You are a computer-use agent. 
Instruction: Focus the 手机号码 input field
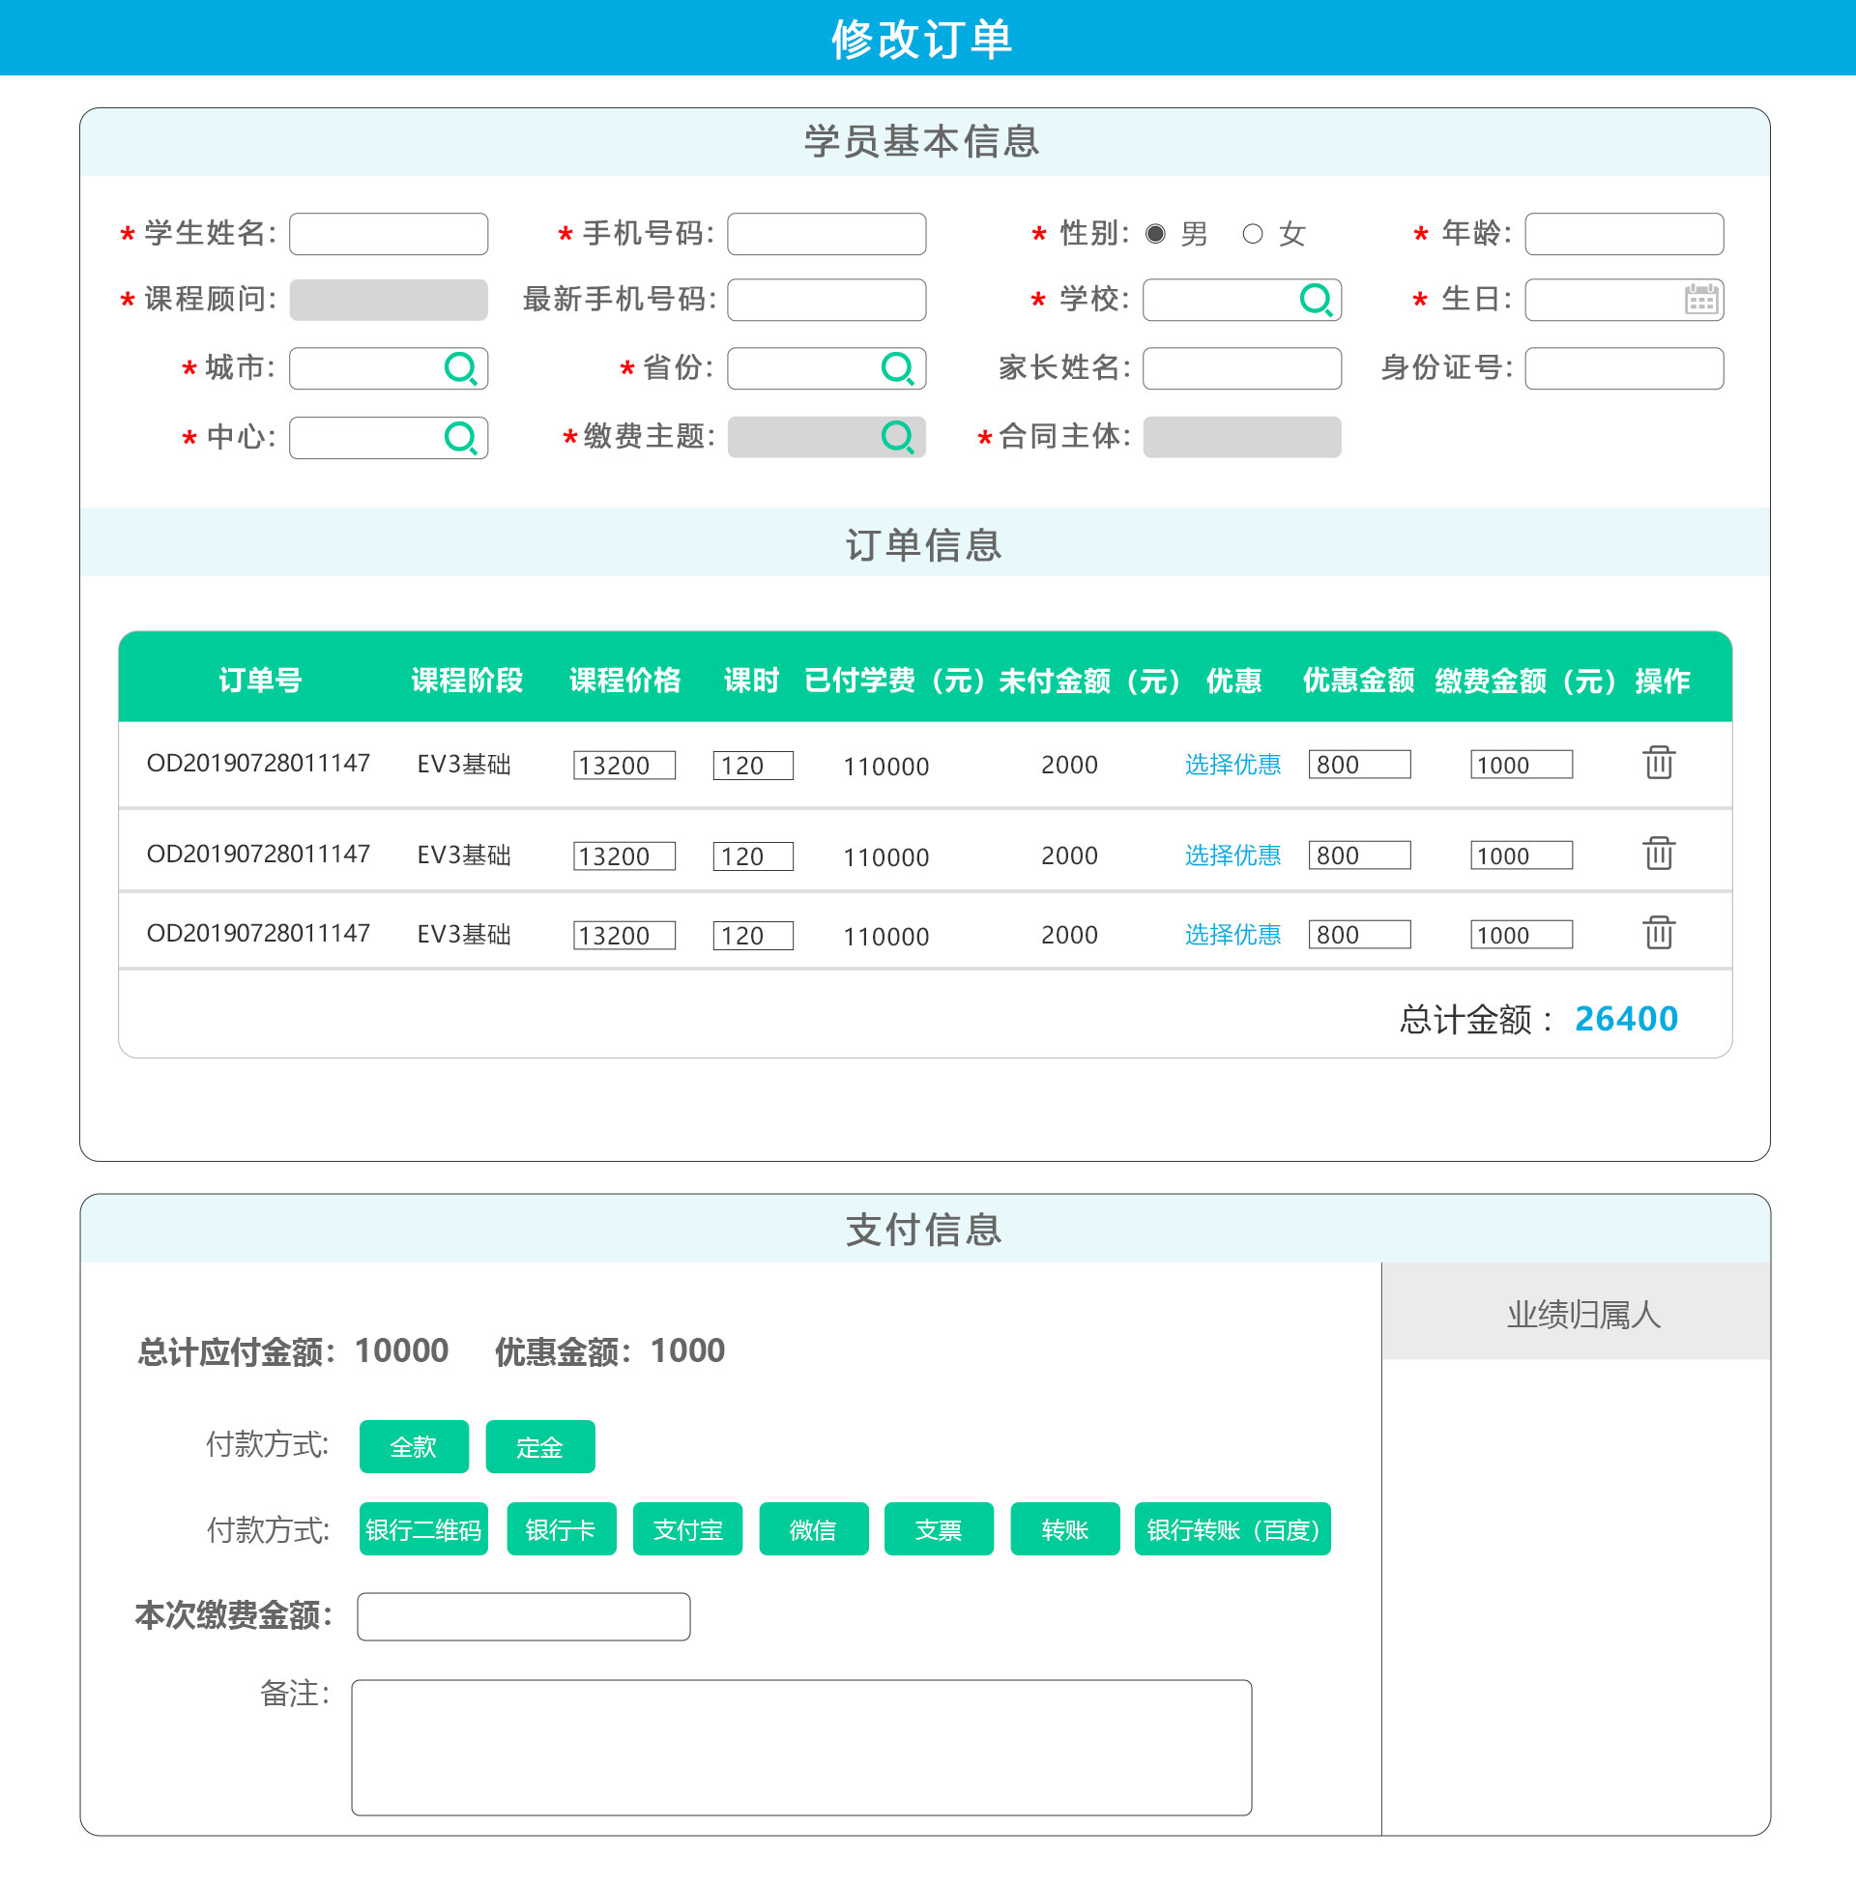pyautogui.click(x=826, y=234)
